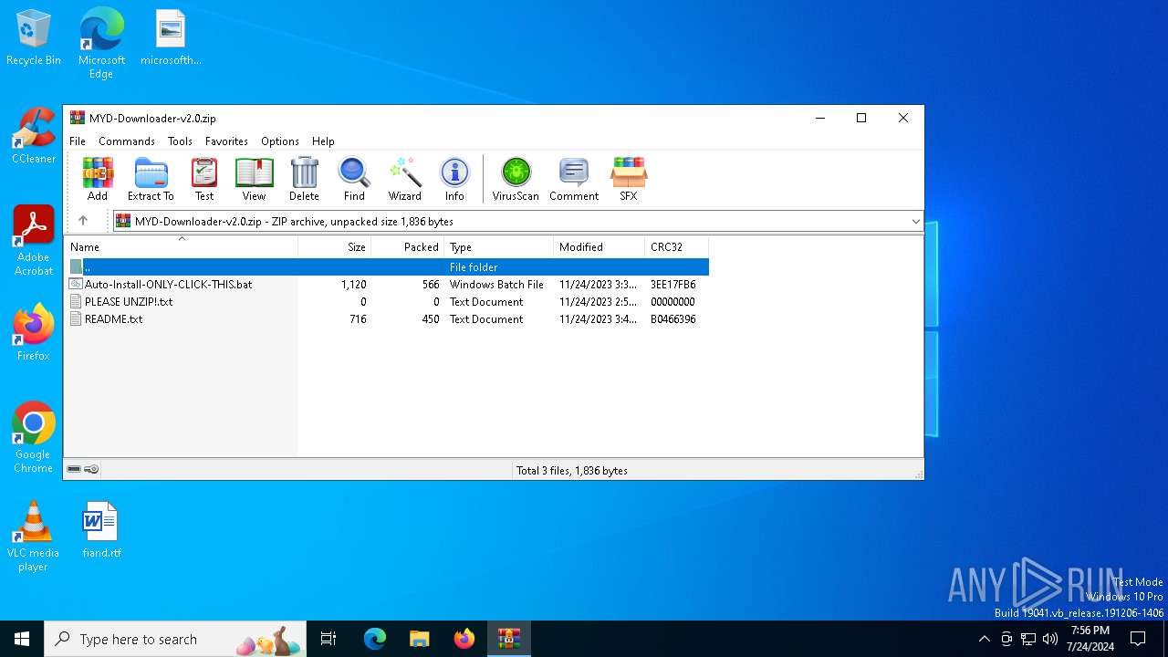
Task: Sort the list by the Size column
Action: coord(335,246)
